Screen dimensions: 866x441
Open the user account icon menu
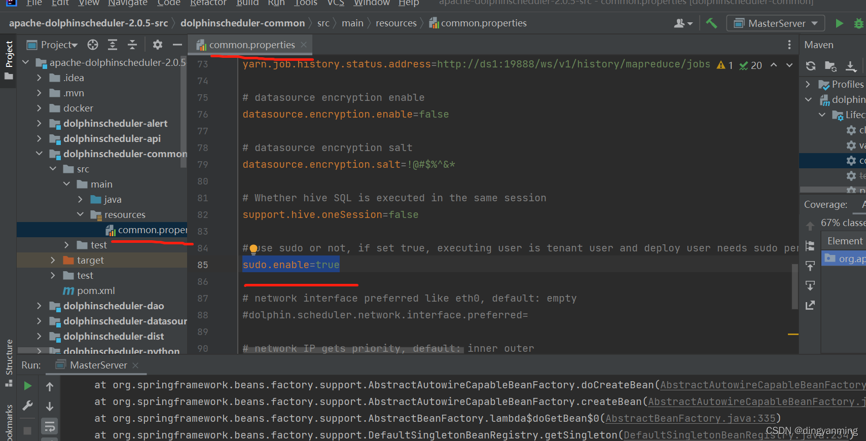(683, 23)
